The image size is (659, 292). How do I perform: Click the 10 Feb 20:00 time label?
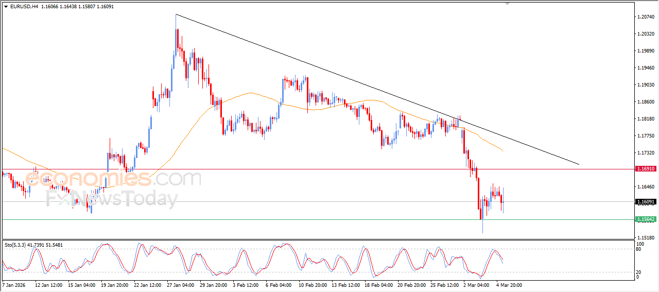(x=313, y=285)
